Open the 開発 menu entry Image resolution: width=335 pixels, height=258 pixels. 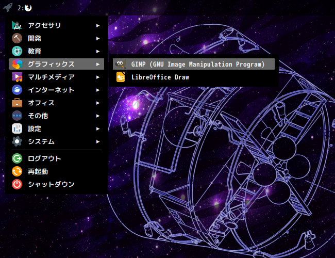click(57, 38)
